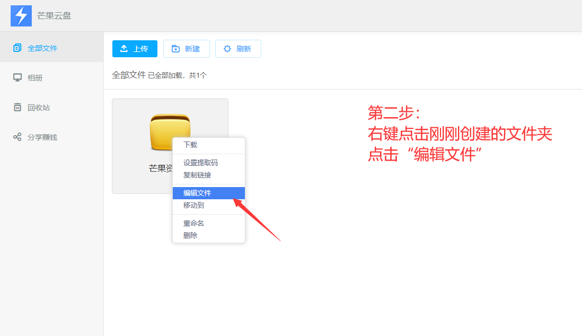Image resolution: width=582 pixels, height=336 pixels.
Task: Open 相册 from the sidebar
Action: [x=17, y=77]
